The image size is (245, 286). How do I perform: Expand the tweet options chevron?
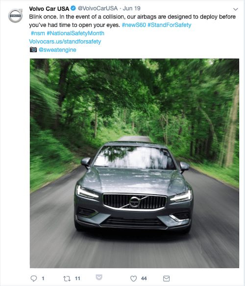(236, 9)
